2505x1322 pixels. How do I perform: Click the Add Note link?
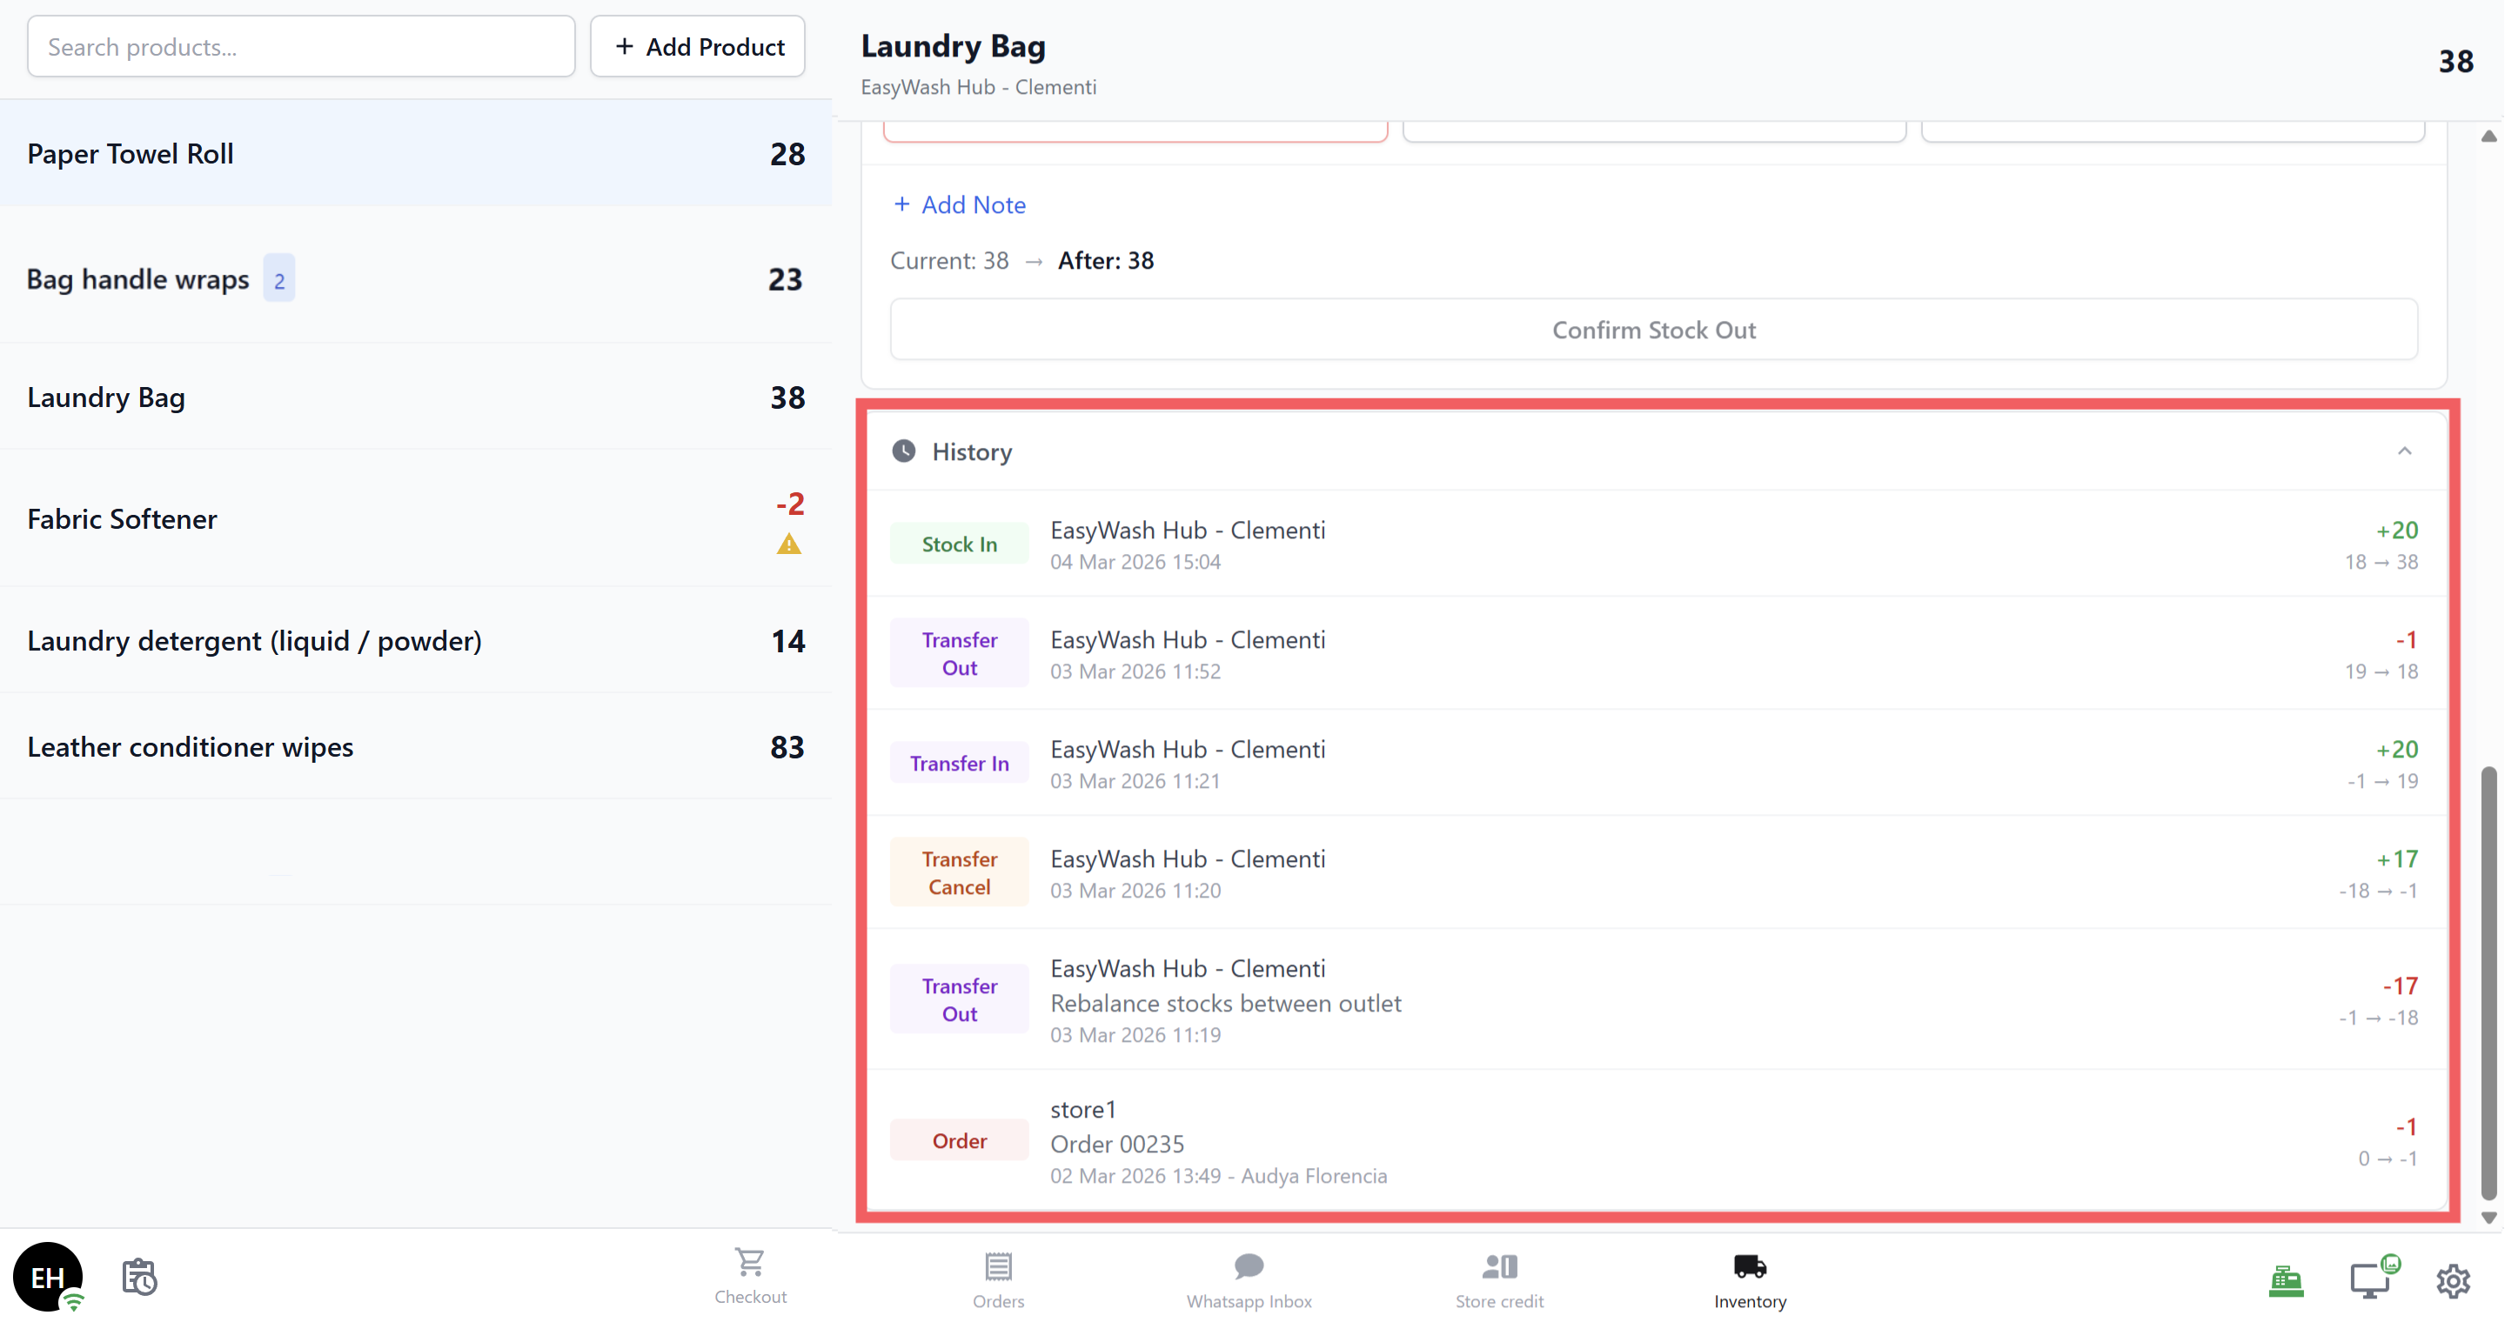(959, 205)
